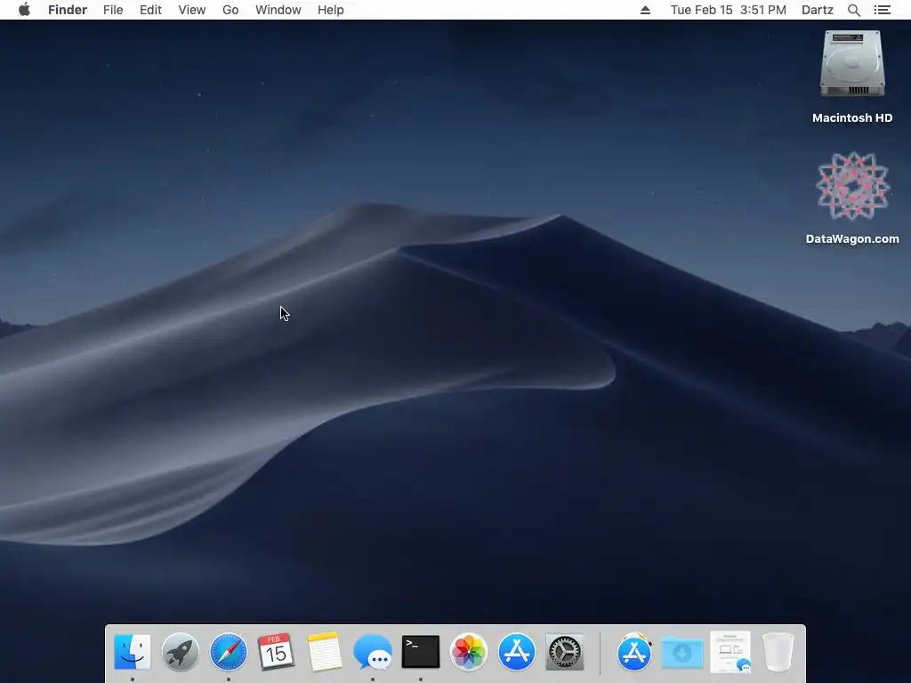The height and width of the screenshot is (683, 911).
Task: Launch Safari from the Dock
Action: click(229, 652)
